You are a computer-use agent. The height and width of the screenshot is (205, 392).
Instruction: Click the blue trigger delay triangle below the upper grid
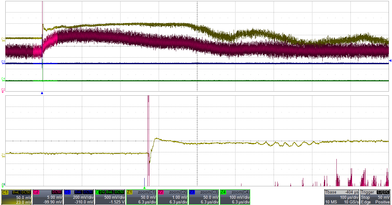(x=42, y=93)
